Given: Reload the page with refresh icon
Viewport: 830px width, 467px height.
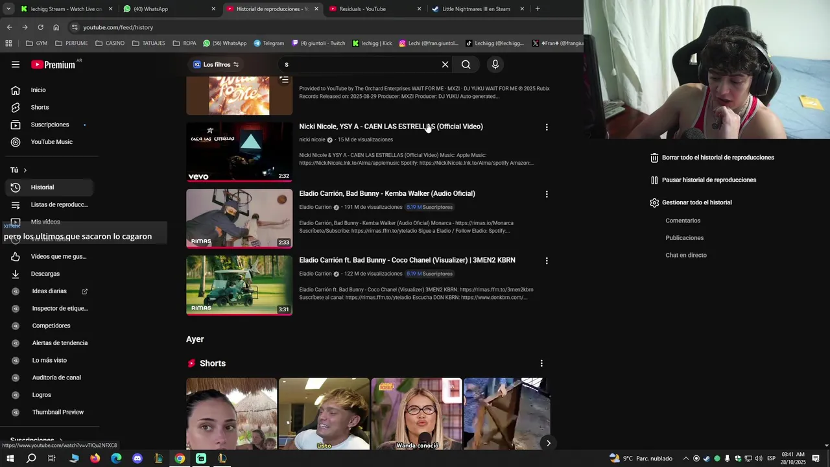Looking at the screenshot, I should (x=40, y=27).
